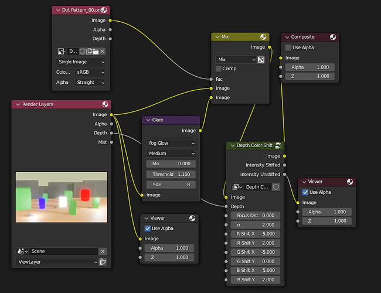The width and height of the screenshot is (381, 293).
Task: Enable Use Alpha on Composite node
Action: [288, 47]
